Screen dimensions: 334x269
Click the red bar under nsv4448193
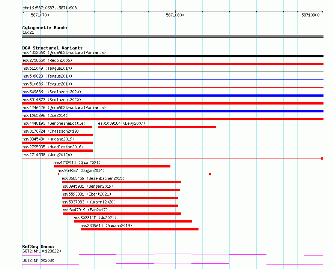pos(57,127)
